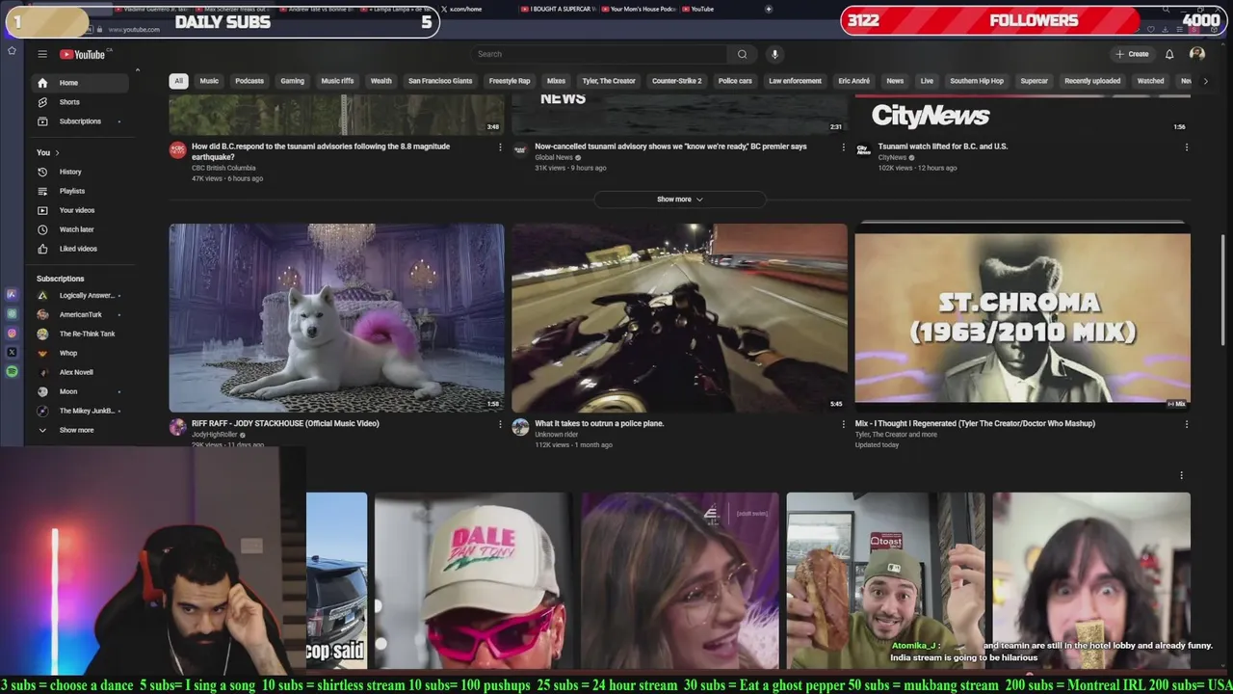Click into the YouTube search field

[599, 54]
